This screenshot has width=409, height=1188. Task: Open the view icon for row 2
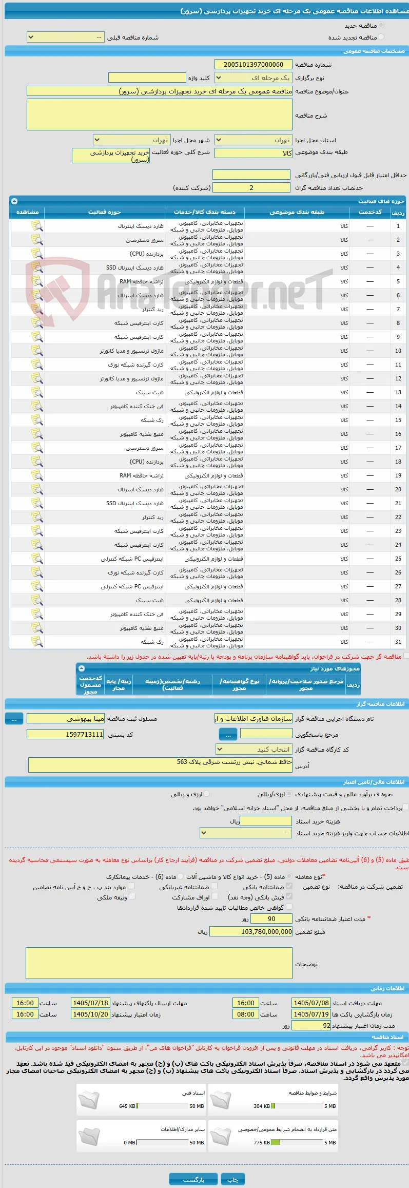pyautogui.click(x=36, y=240)
